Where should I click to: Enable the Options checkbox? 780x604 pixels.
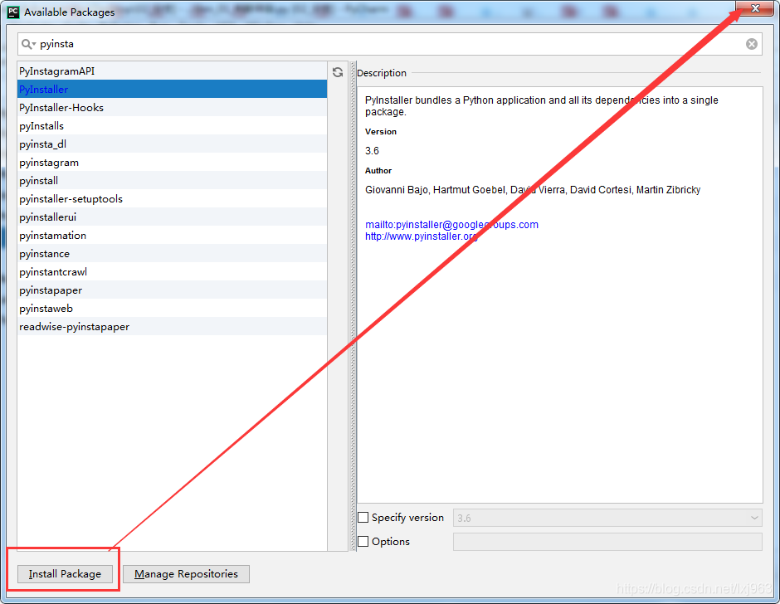(363, 541)
